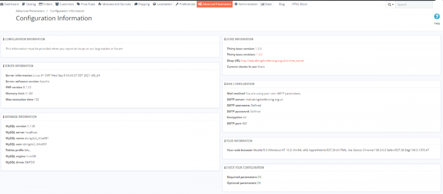
Task: Select the Advanced Parameters menu tab
Action: pyautogui.click(x=215, y=4)
